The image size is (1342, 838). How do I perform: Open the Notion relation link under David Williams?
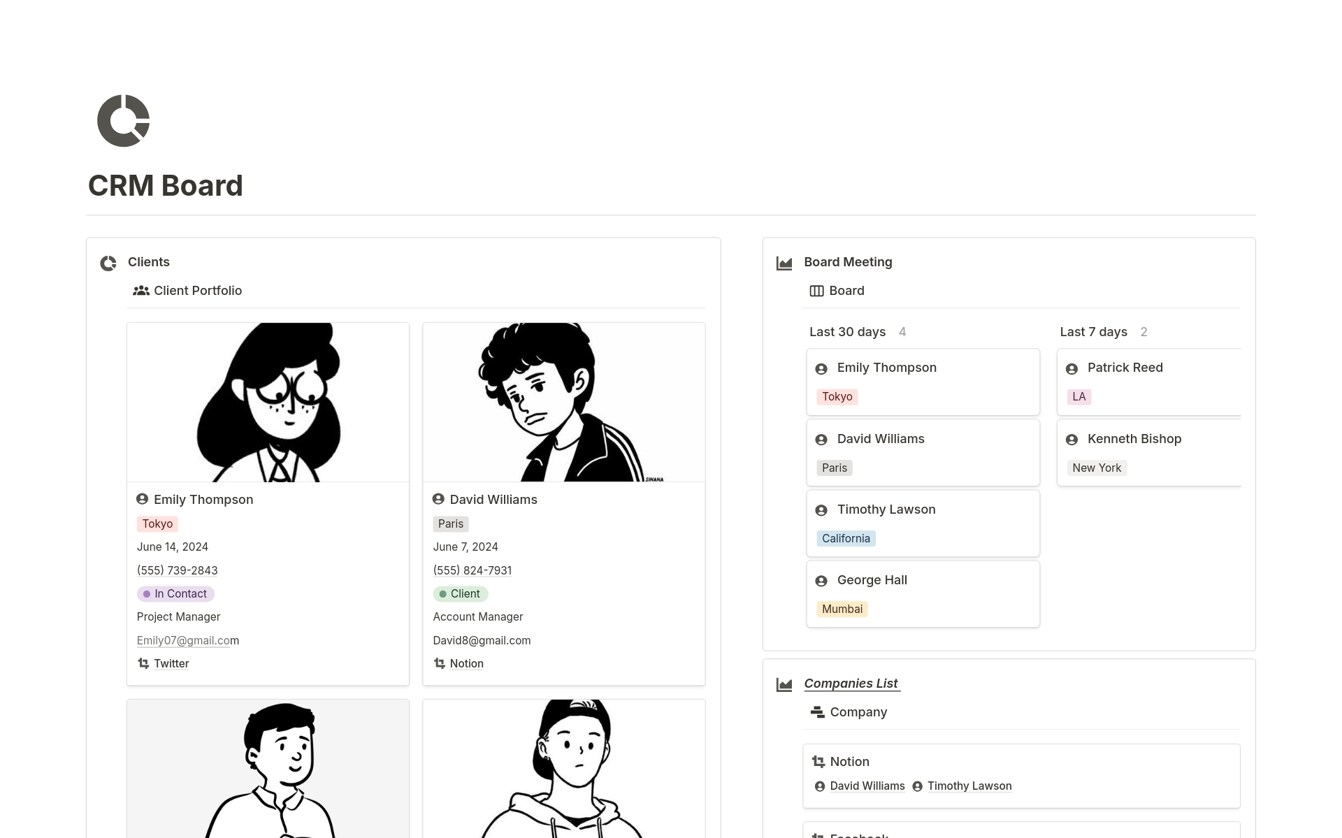click(466, 663)
